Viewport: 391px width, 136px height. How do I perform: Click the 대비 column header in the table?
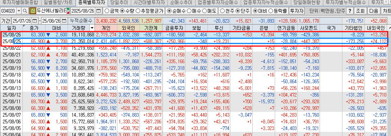pos(56,28)
